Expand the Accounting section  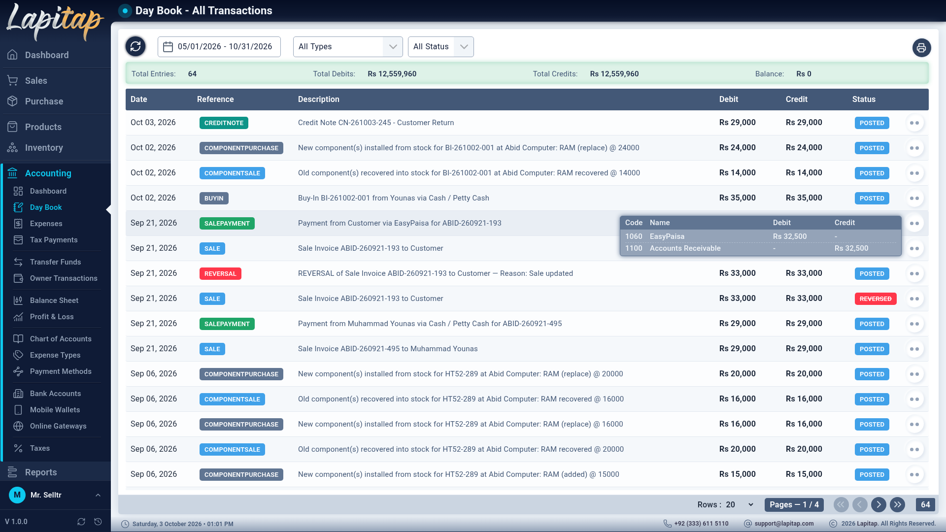pos(55,173)
